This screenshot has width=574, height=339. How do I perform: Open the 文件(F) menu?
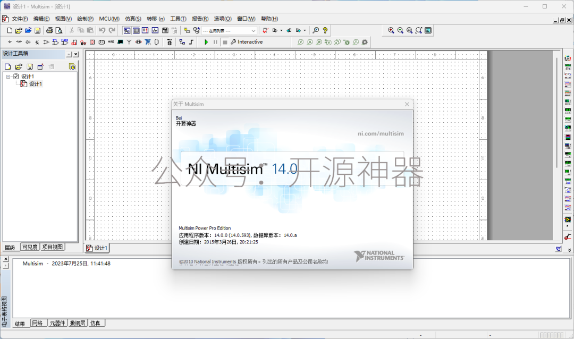point(20,19)
